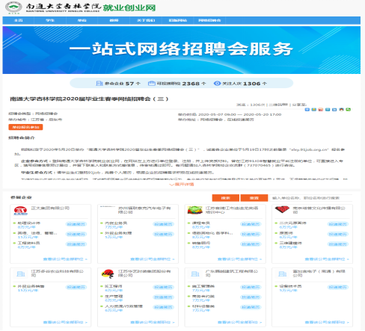Expand details with 展开详情 chevron
365x331 pixels.
pos(182,185)
